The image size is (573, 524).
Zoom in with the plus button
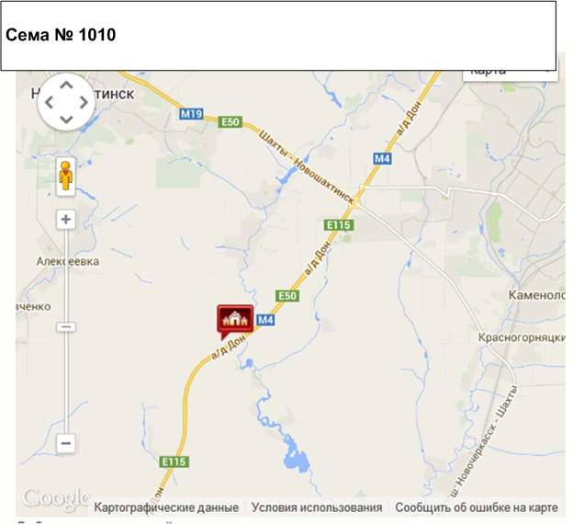pos(66,220)
